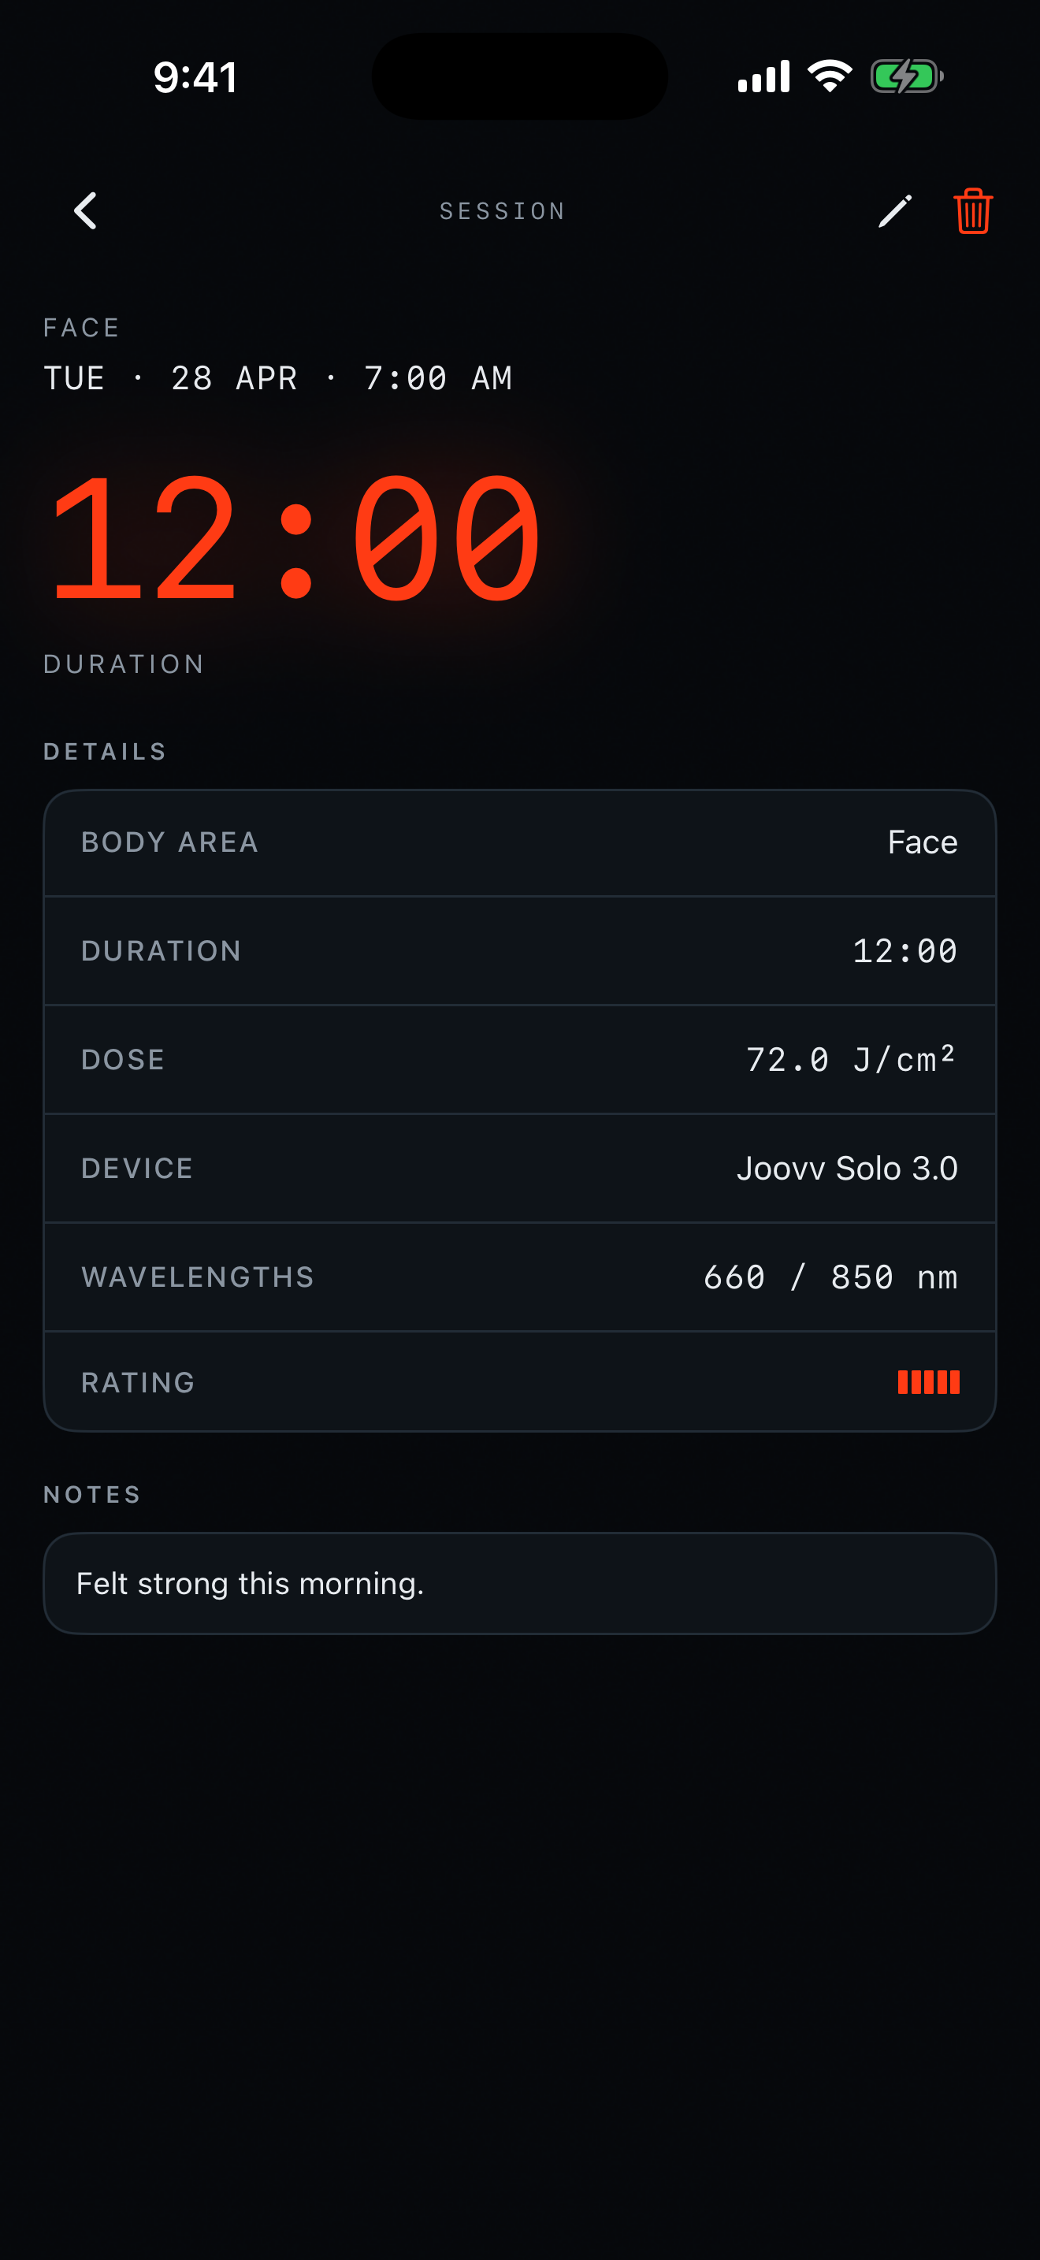
Task: Open the Wavelengths row showing 660 / 850 nm
Action: point(520,1277)
